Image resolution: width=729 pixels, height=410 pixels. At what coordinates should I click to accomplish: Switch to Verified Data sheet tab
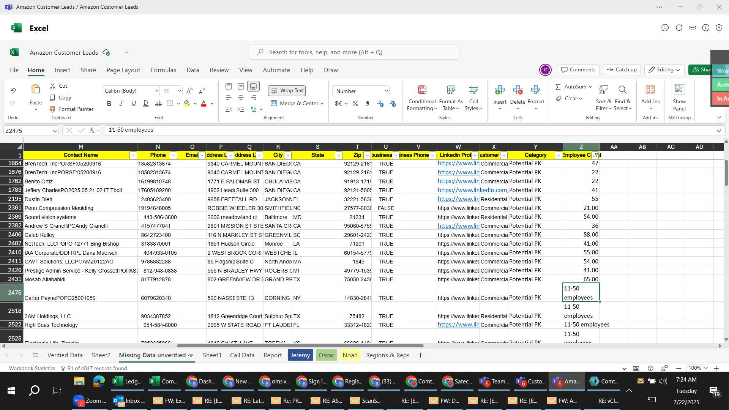tap(65, 355)
